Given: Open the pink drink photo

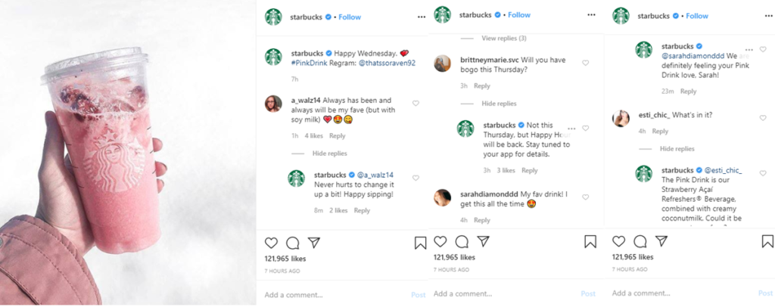Looking at the screenshot, I should [x=127, y=153].
